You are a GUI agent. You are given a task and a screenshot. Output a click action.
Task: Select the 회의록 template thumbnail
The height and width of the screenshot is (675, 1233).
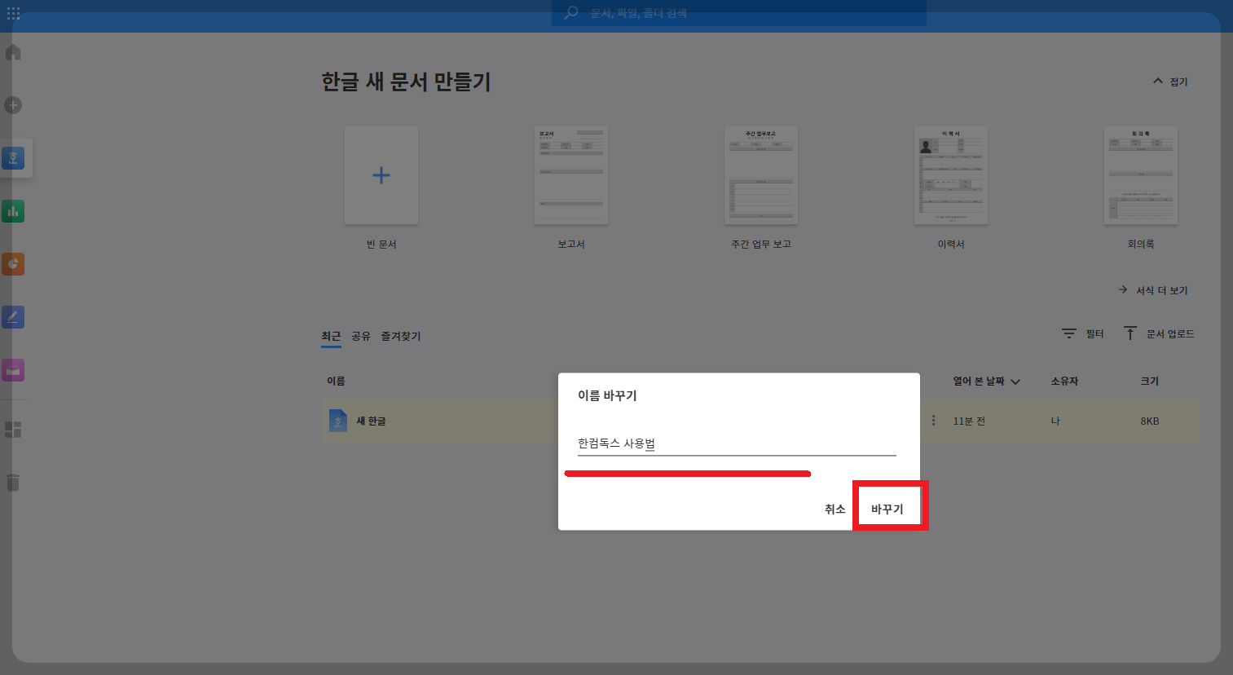point(1141,175)
